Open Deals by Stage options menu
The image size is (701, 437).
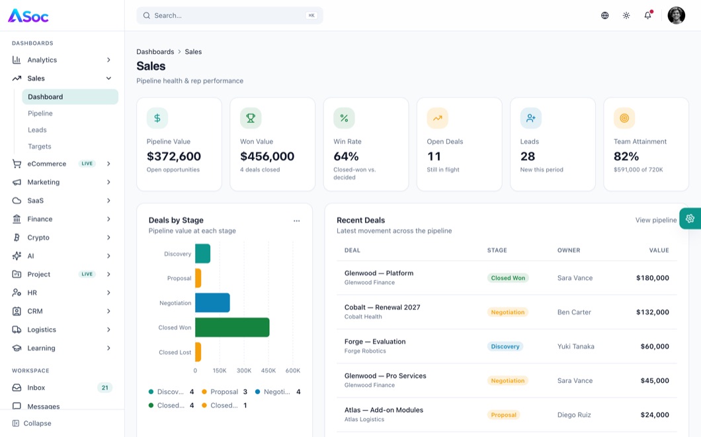tap(296, 220)
